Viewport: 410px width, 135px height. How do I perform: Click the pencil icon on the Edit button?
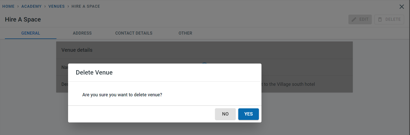point(354,19)
